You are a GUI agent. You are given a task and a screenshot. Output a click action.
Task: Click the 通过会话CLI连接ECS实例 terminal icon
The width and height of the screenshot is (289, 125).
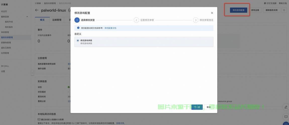click(x=39, y=119)
